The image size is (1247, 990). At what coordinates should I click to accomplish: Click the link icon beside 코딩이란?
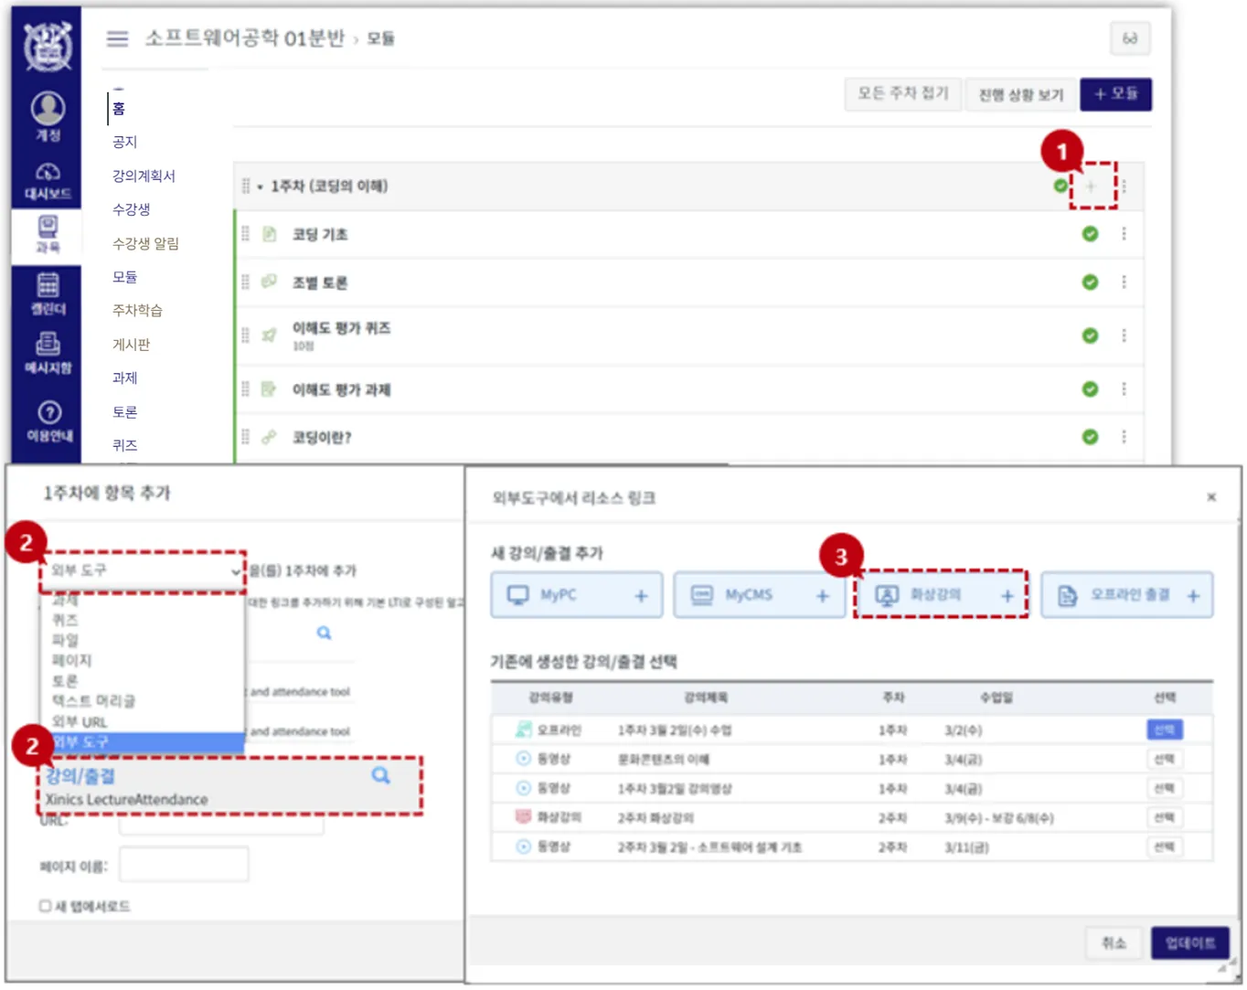pos(269,437)
